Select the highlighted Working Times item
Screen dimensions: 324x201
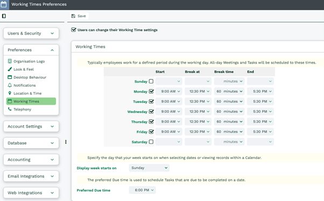point(31,101)
